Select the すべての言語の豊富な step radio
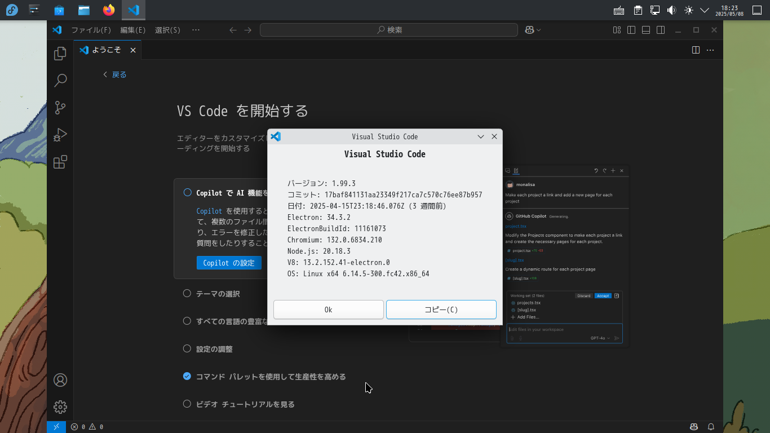Image resolution: width=770 pixels, height=433 pixels. coord(187,321)
